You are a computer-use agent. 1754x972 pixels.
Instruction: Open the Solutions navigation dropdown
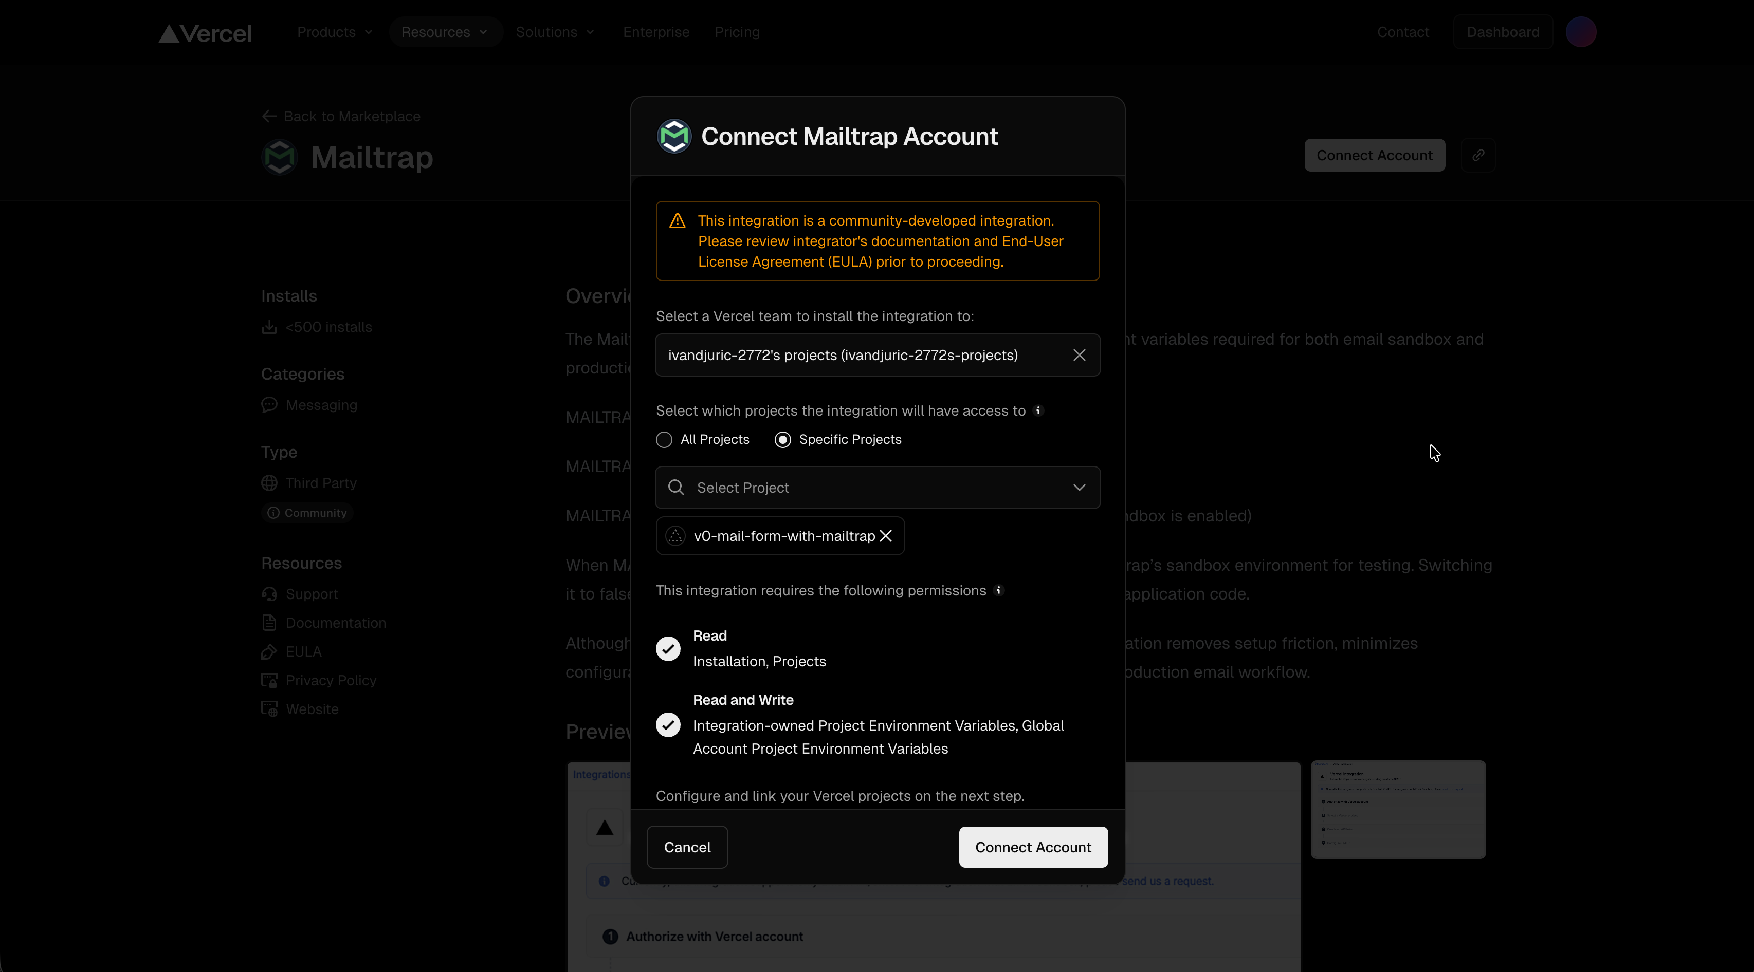pos(555,32)
